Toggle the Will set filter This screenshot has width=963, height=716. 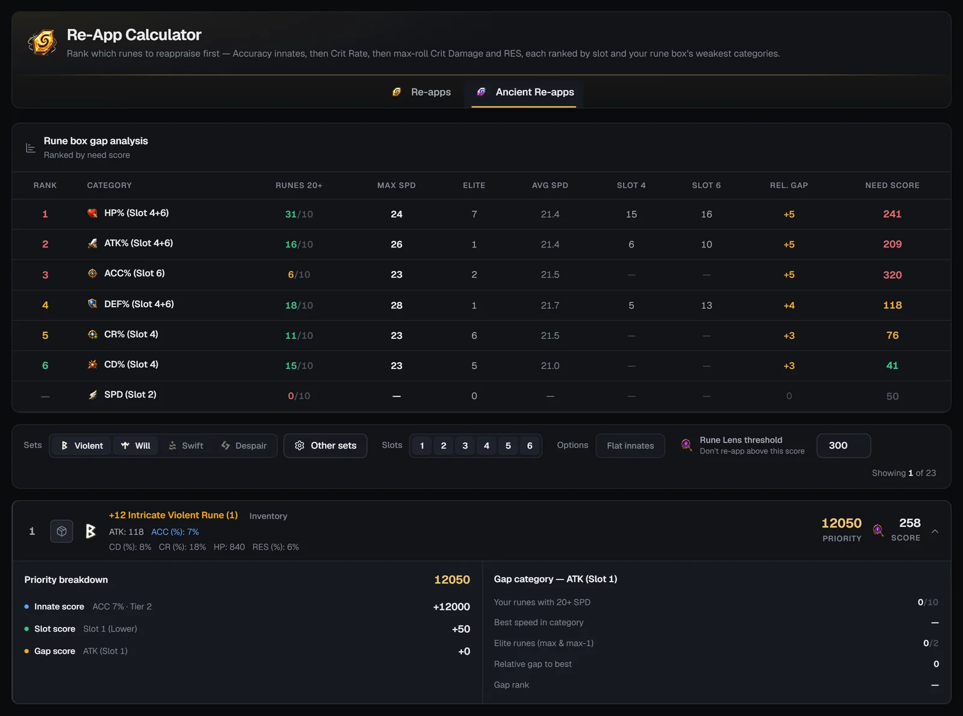135,446
